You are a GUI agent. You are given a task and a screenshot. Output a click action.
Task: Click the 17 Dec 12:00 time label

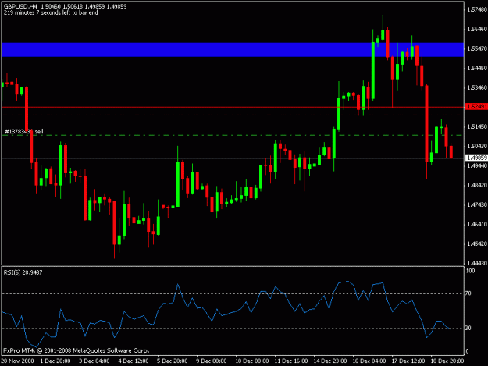[408, 361]
